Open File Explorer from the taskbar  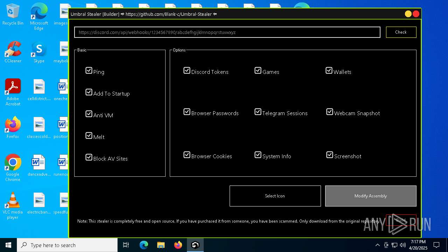[x=161, y=245]
